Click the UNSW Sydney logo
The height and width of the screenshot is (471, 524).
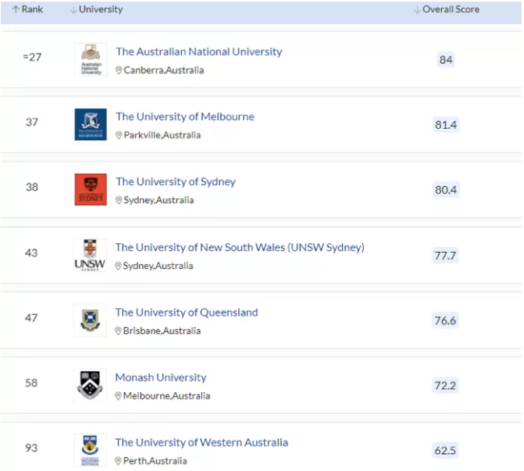90,255
